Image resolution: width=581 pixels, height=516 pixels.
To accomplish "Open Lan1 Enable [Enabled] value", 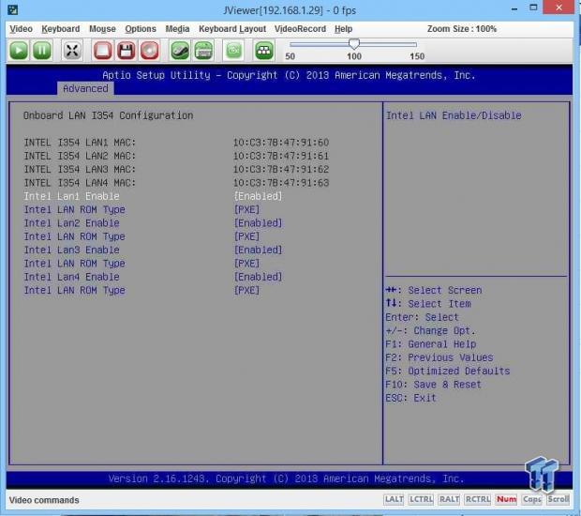I will pyautogui.click(x=258, y=196).
